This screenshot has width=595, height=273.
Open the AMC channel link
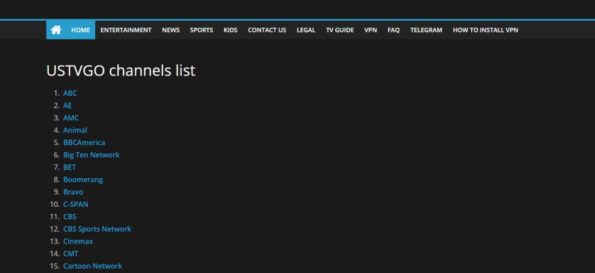(x=71, y=118)
